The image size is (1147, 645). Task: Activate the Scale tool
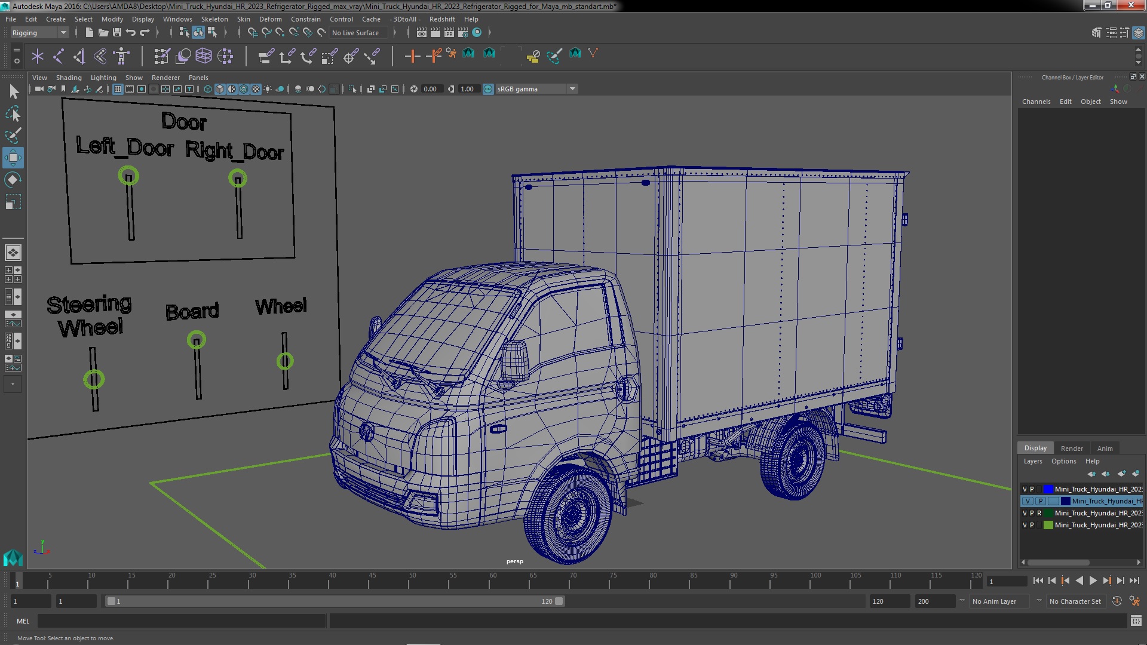coord(13,202)
